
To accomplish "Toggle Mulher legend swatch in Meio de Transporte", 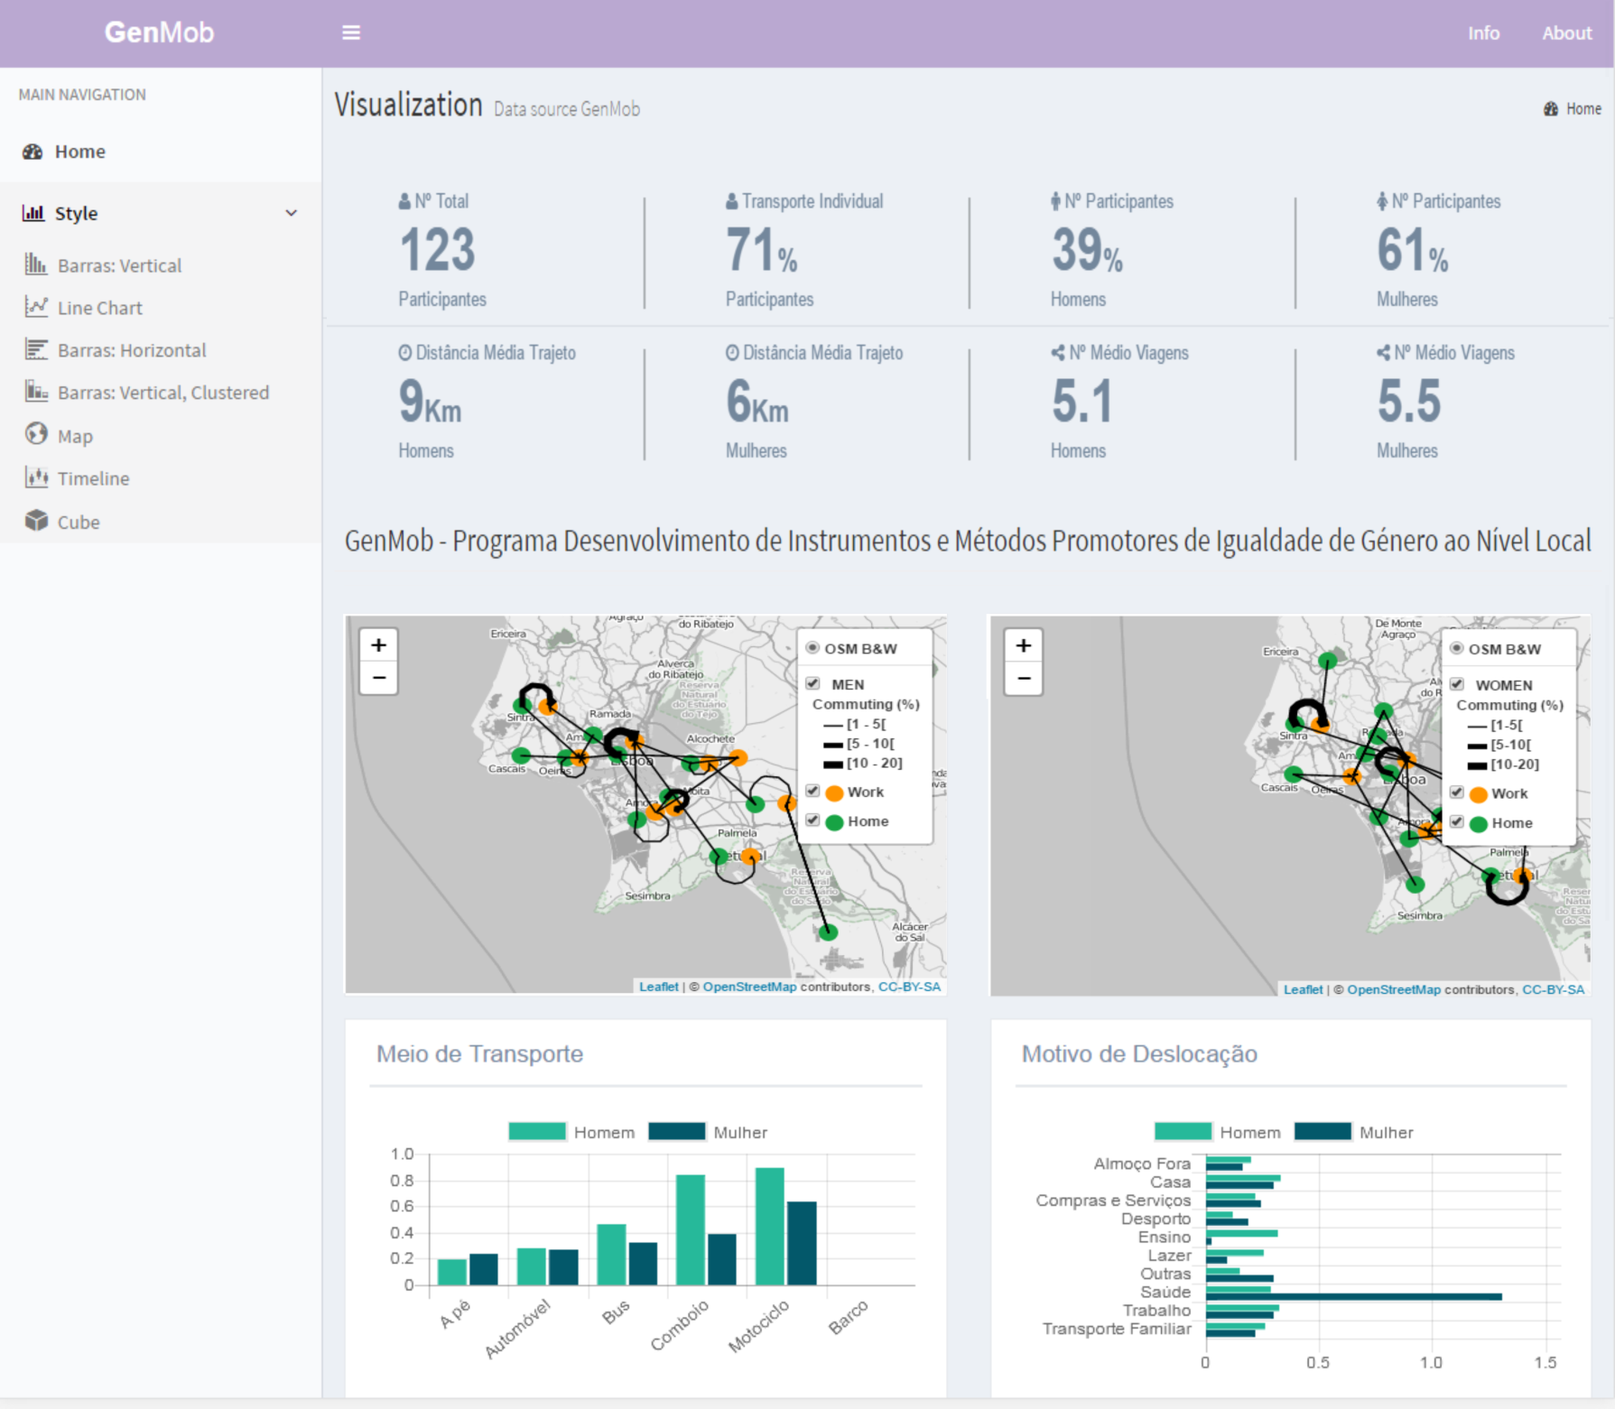I will (x=677, y=1131).
